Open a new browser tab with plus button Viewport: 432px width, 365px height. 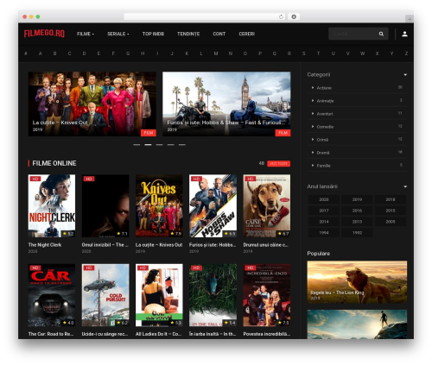click(410, 19)
